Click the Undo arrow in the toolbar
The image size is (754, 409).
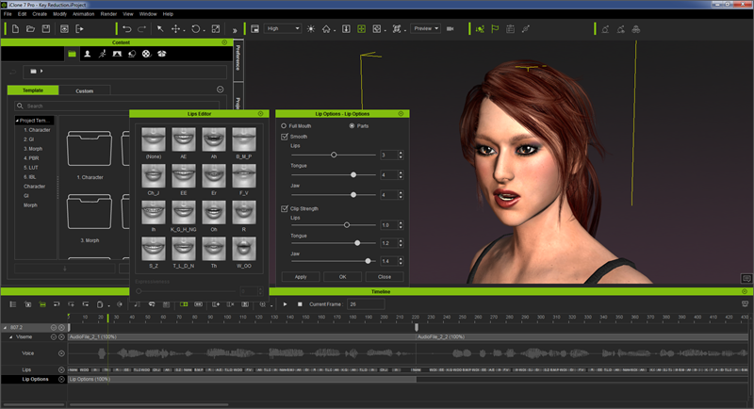pyautogui.click(x=127, y=29)
